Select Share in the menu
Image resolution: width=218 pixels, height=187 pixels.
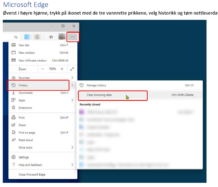(x=42, y=125)
